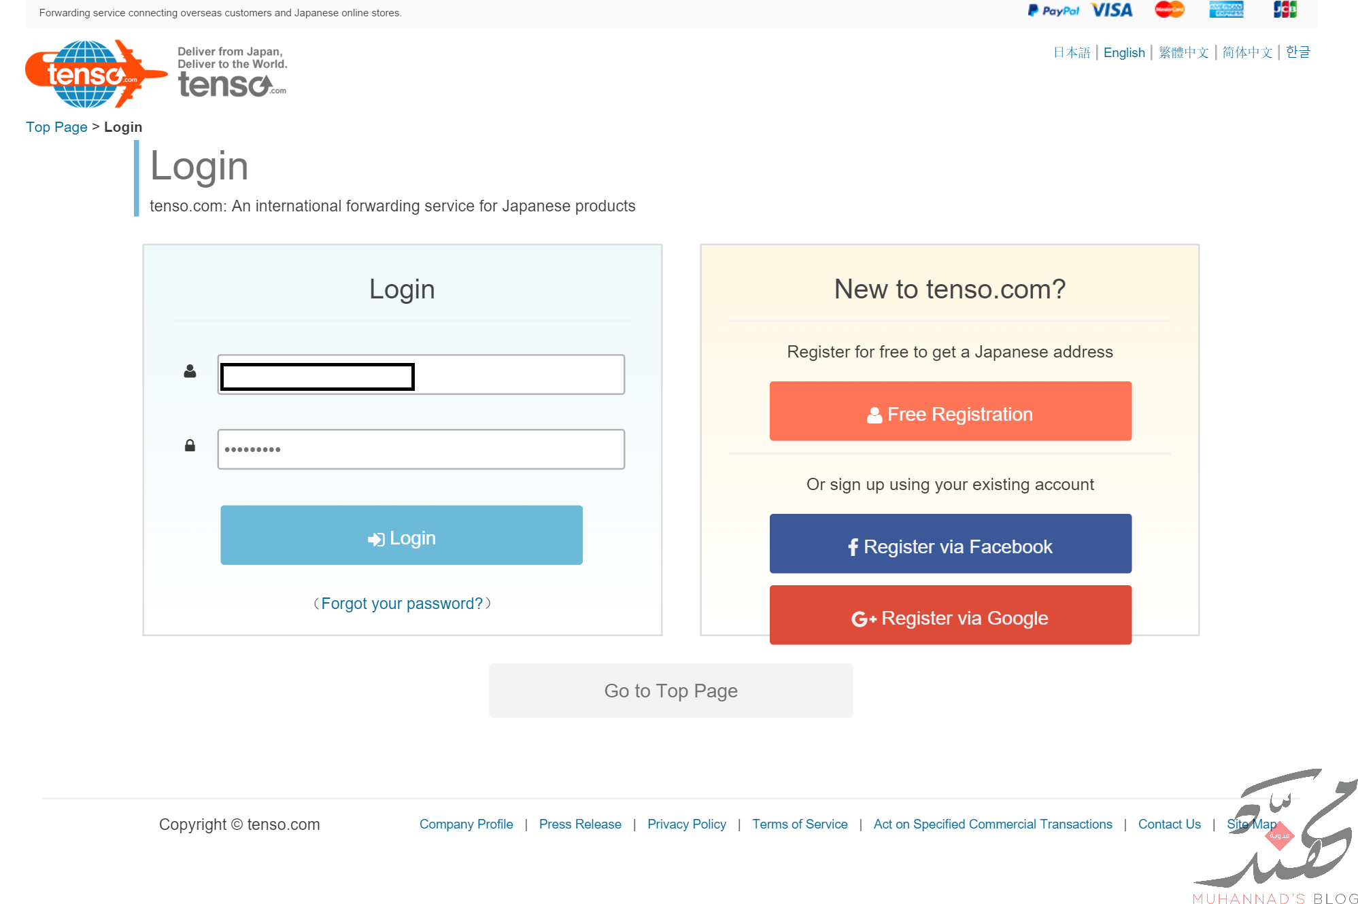Click the American Express card icon
This screenshot has height=904, width=1358.
[x=1226, y=10]
